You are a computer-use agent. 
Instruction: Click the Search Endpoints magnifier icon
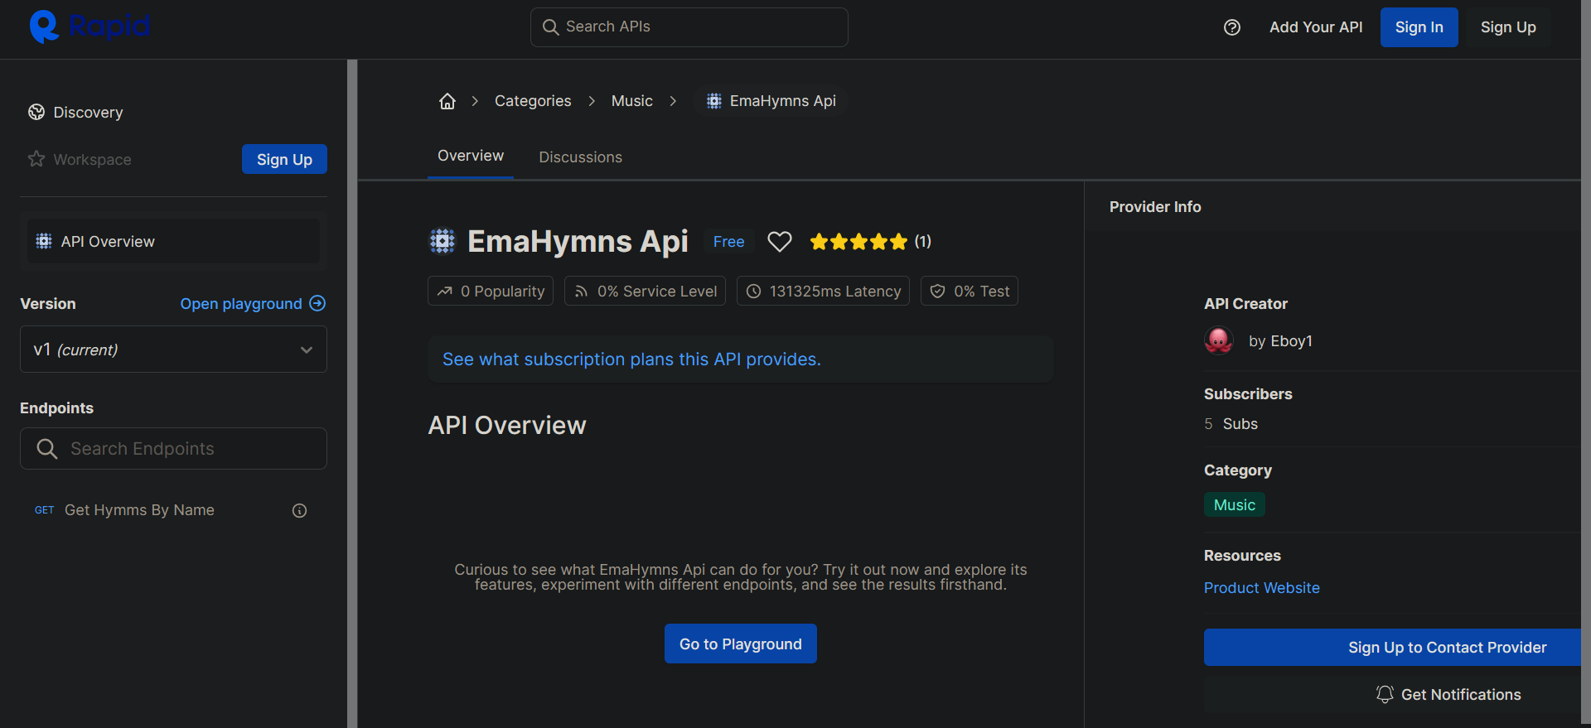click(47, 449)
